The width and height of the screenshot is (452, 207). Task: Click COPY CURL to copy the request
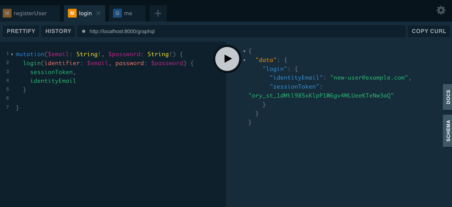pyautogui.click(x=429, y=31)
